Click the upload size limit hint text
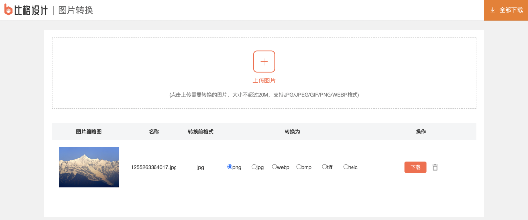This screenshot has width=528, height=220. point(264,95)
